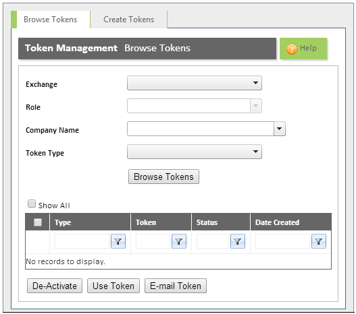
Task: Expand the Company Name combo box arrow
Action: [280, 129]
